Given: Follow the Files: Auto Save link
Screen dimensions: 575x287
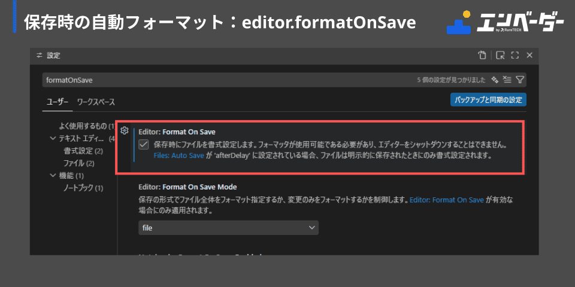Looking at the screenshot, I should pos(178,155).
